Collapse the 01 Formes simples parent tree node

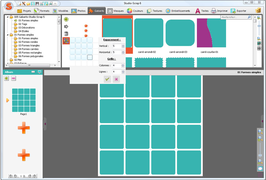pyautogui.click(x=7, y=35)
